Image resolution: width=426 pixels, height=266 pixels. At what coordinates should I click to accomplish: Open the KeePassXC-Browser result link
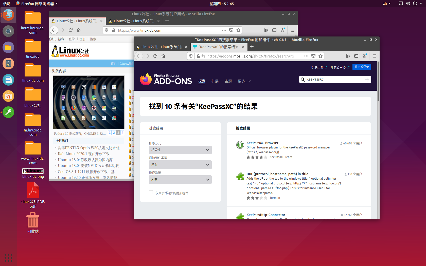[x=262, y=143]
